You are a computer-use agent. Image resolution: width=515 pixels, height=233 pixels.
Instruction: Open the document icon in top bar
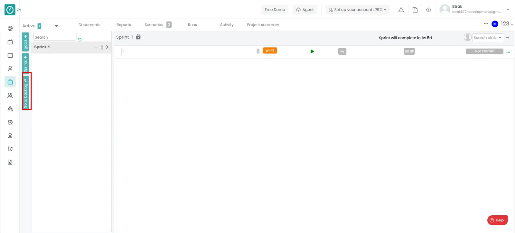tap(415, 10)
